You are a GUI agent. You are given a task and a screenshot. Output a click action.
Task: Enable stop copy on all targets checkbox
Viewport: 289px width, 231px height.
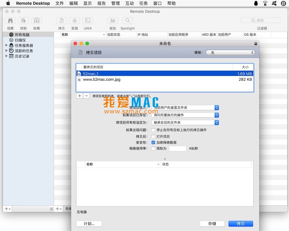click(153, 130)
